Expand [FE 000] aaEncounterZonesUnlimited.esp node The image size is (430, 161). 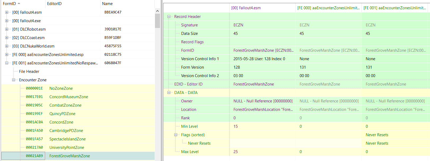point(7,55)
